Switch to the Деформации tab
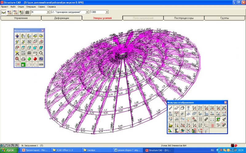 (61, 18)
